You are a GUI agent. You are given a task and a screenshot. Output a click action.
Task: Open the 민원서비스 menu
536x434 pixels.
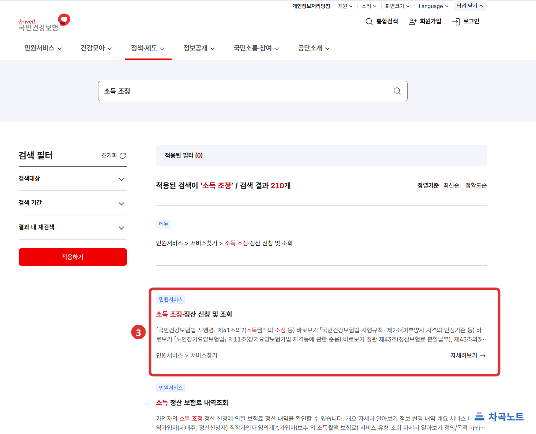pos(43,48)
